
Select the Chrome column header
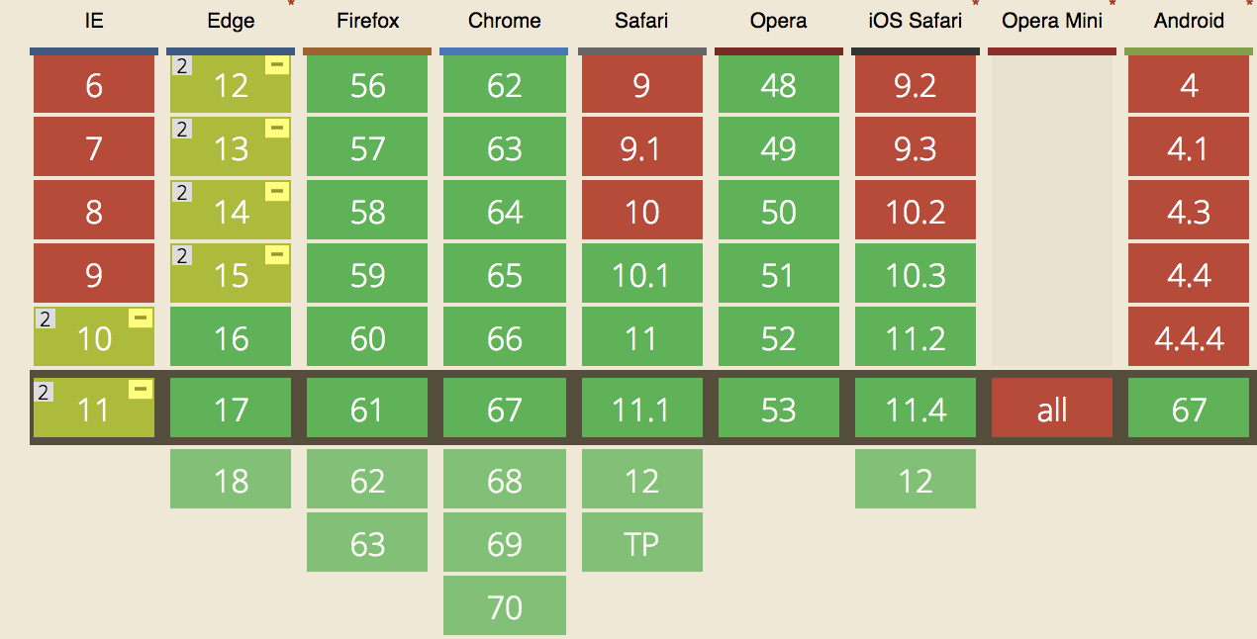[505, 21]
